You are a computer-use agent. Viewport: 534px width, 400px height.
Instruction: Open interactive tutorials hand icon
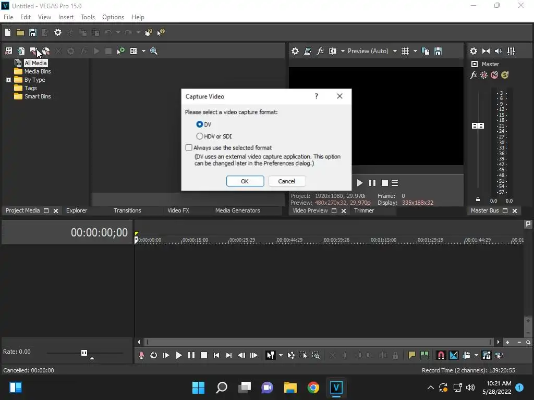[x=149, y=32]
